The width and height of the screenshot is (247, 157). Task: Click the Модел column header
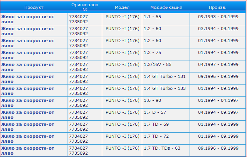point(122,7)
